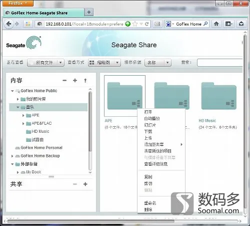This screenshot has height=226, width=250.
Task: Click the mail envelope toolbar icon
Action: pyautogui.click(x=157, y=24)
